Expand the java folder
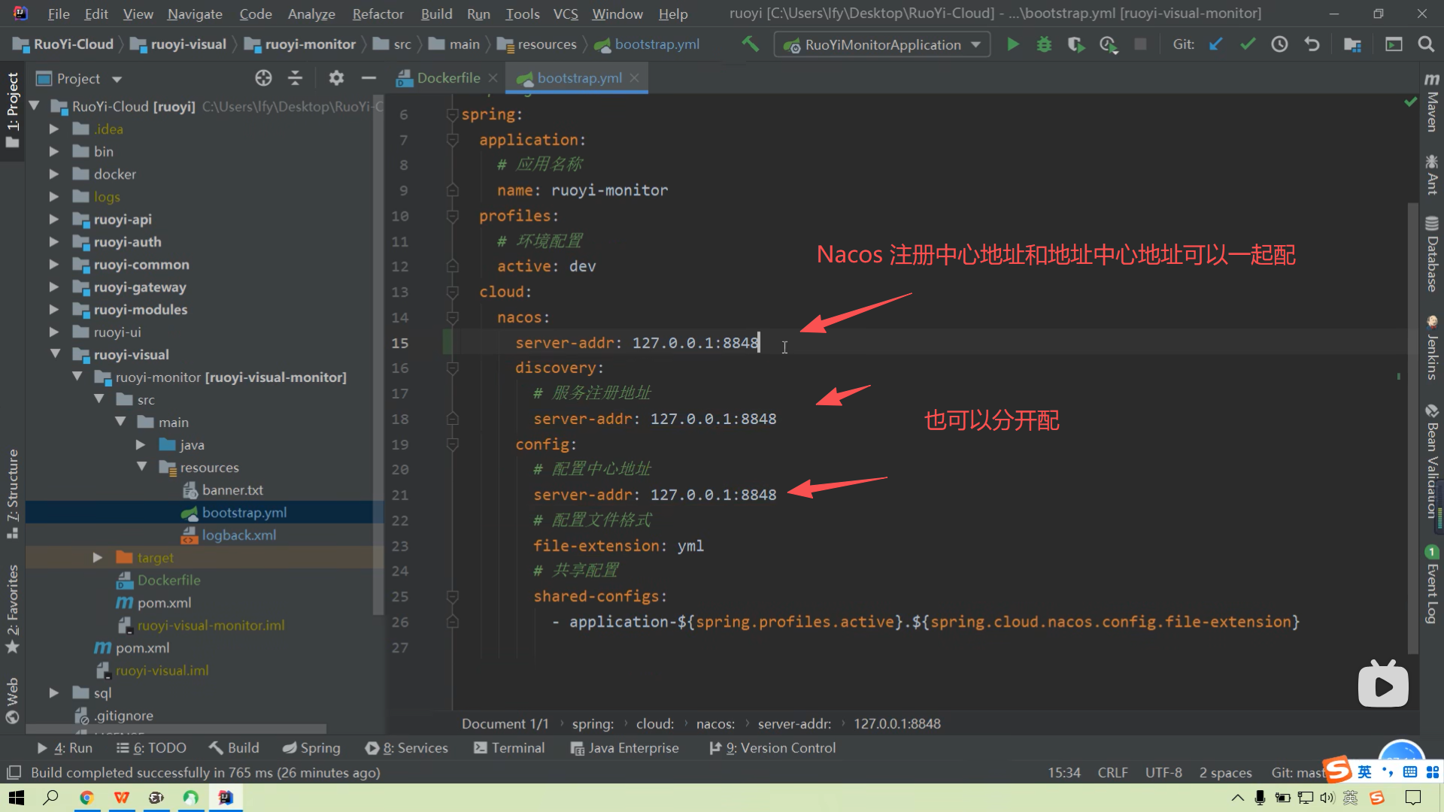The image size is (1444, 812). click(141, 444)
